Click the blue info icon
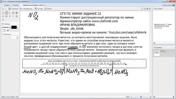The height and width of the screenshot is (99, 176). click(x=147, y=9)
